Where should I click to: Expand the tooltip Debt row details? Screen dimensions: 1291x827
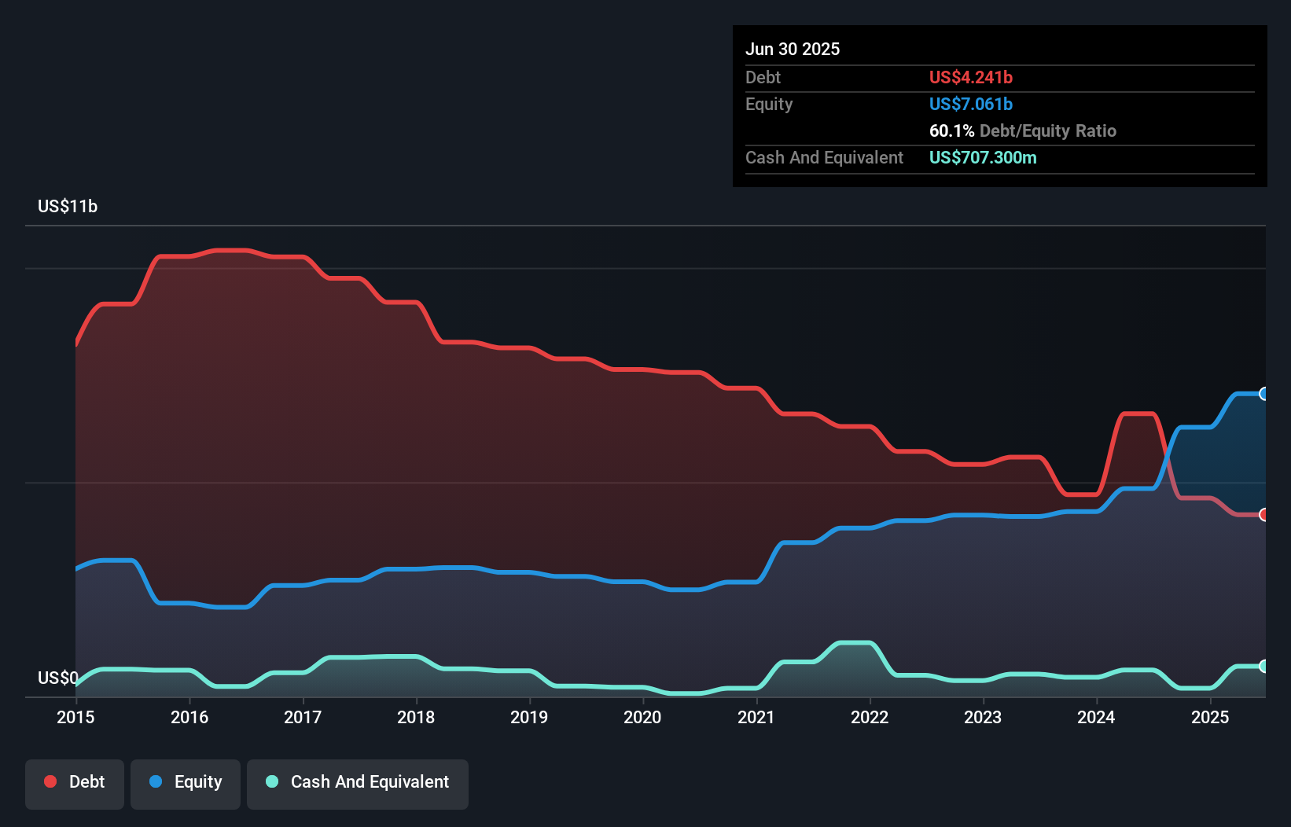point(763,77)
